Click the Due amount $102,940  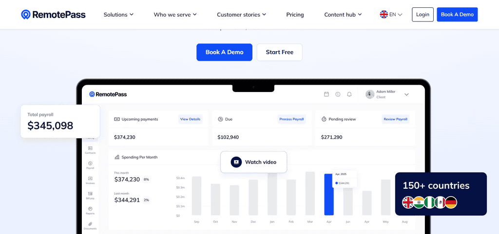[x=228, y=138]
